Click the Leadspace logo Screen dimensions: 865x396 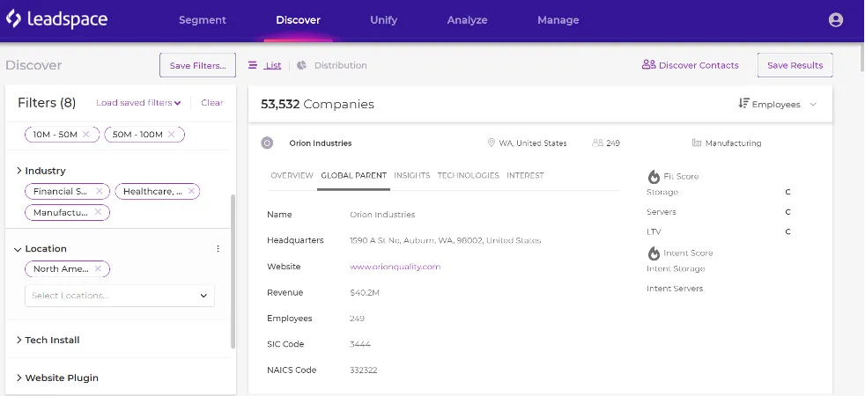(x=57, y=19)
